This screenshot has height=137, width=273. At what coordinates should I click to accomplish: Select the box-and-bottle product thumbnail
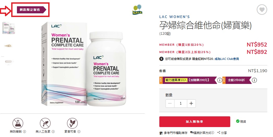pos(8,28)
